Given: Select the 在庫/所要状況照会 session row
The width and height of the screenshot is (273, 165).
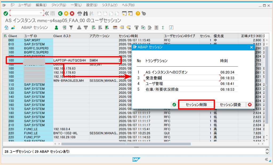Looking at the screenshot, I should 187,89.
